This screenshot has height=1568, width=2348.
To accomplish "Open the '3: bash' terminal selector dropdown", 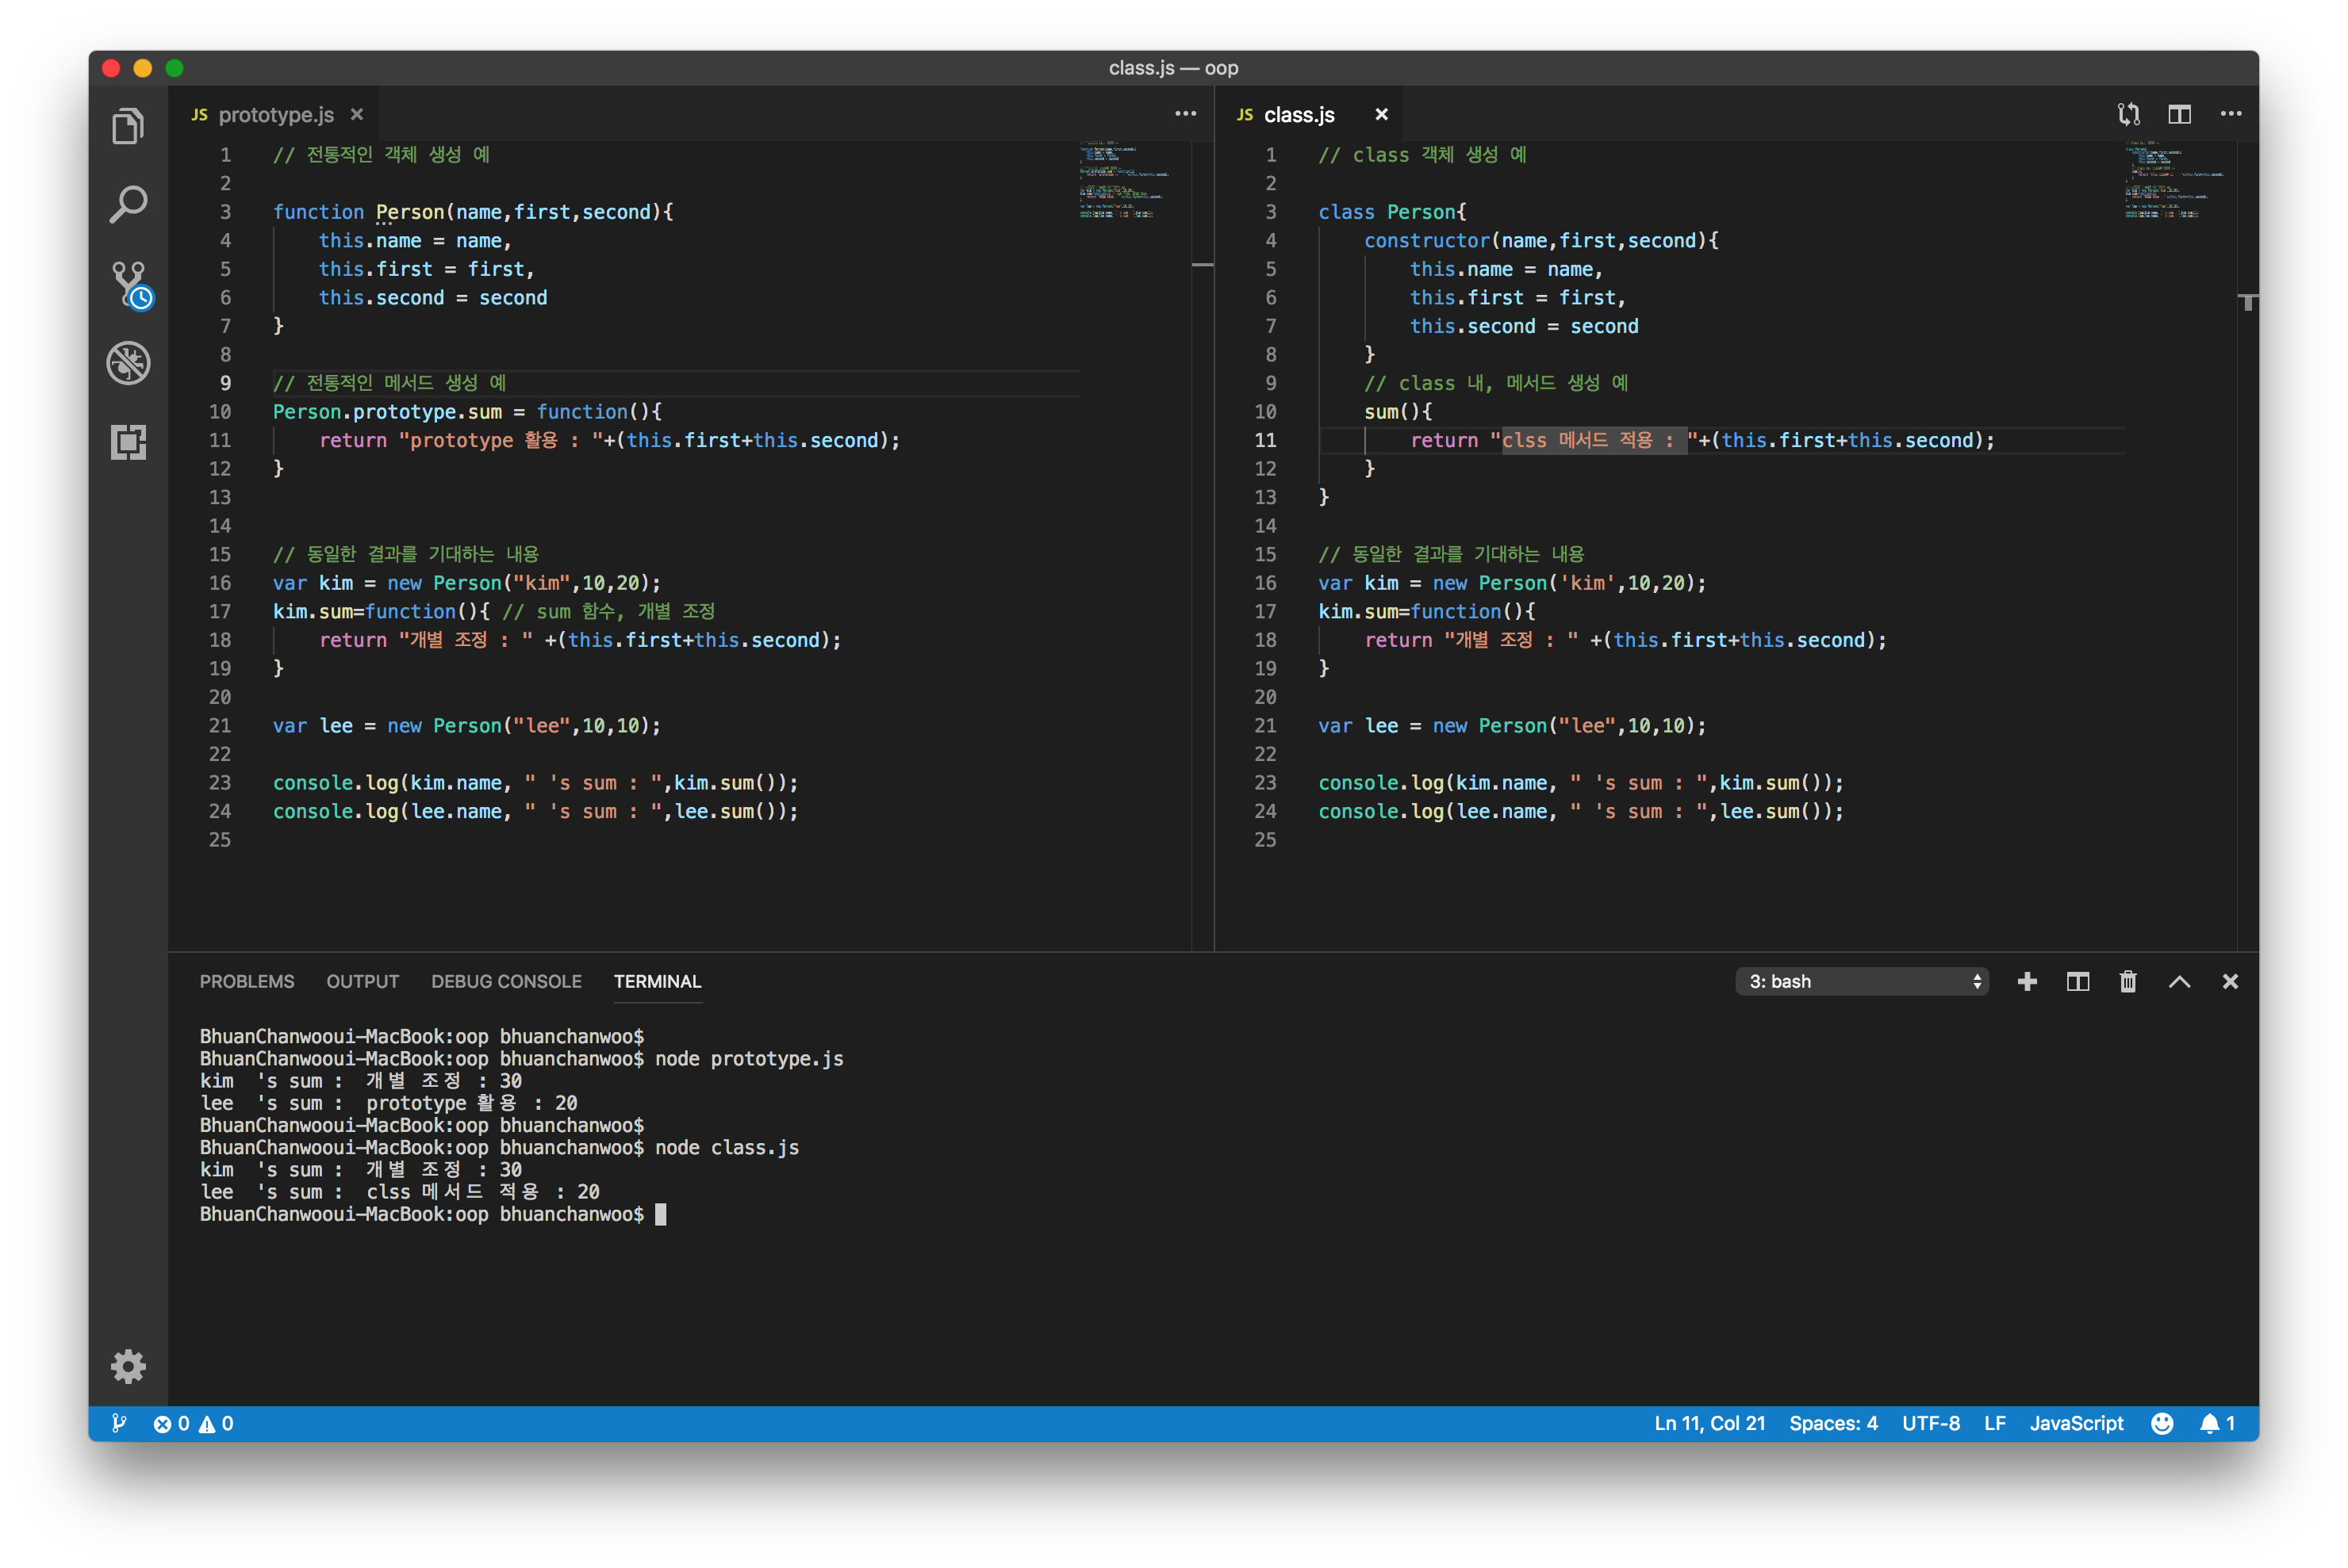I will click(1862, 981).
